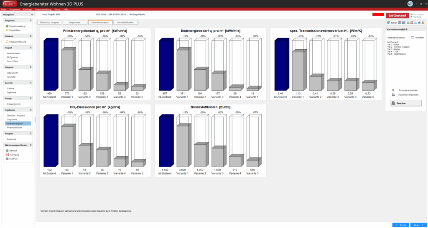Open Gebäudeerfassung from the sidebar
This screenshot has height=228, width=428.
[x=17, y=42]
